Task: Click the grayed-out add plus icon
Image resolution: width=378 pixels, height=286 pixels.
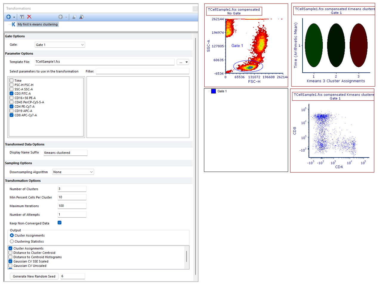Action: coord(60,17)
